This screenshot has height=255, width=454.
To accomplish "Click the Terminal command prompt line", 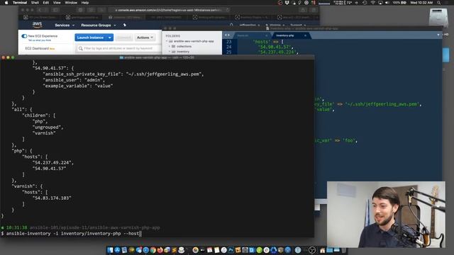I will (70, 233).
